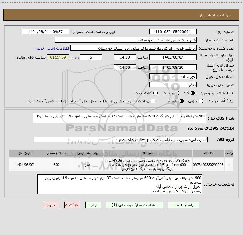The width and height of the screenshot is (243, 235).
Task: Click the واحد شمارش column header
Action: pyautogui.click(x=87, y=153)
